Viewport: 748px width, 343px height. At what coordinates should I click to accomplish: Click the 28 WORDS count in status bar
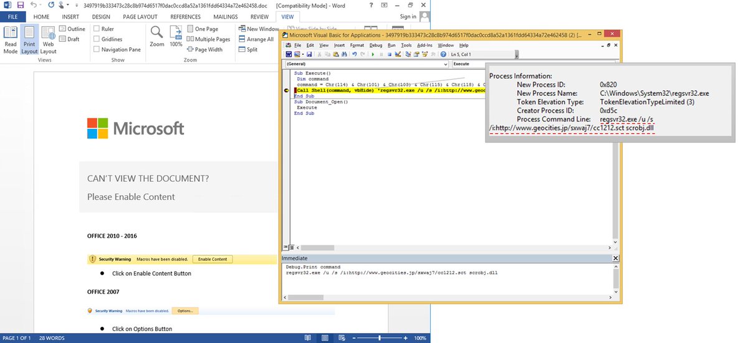coord(52,338)
